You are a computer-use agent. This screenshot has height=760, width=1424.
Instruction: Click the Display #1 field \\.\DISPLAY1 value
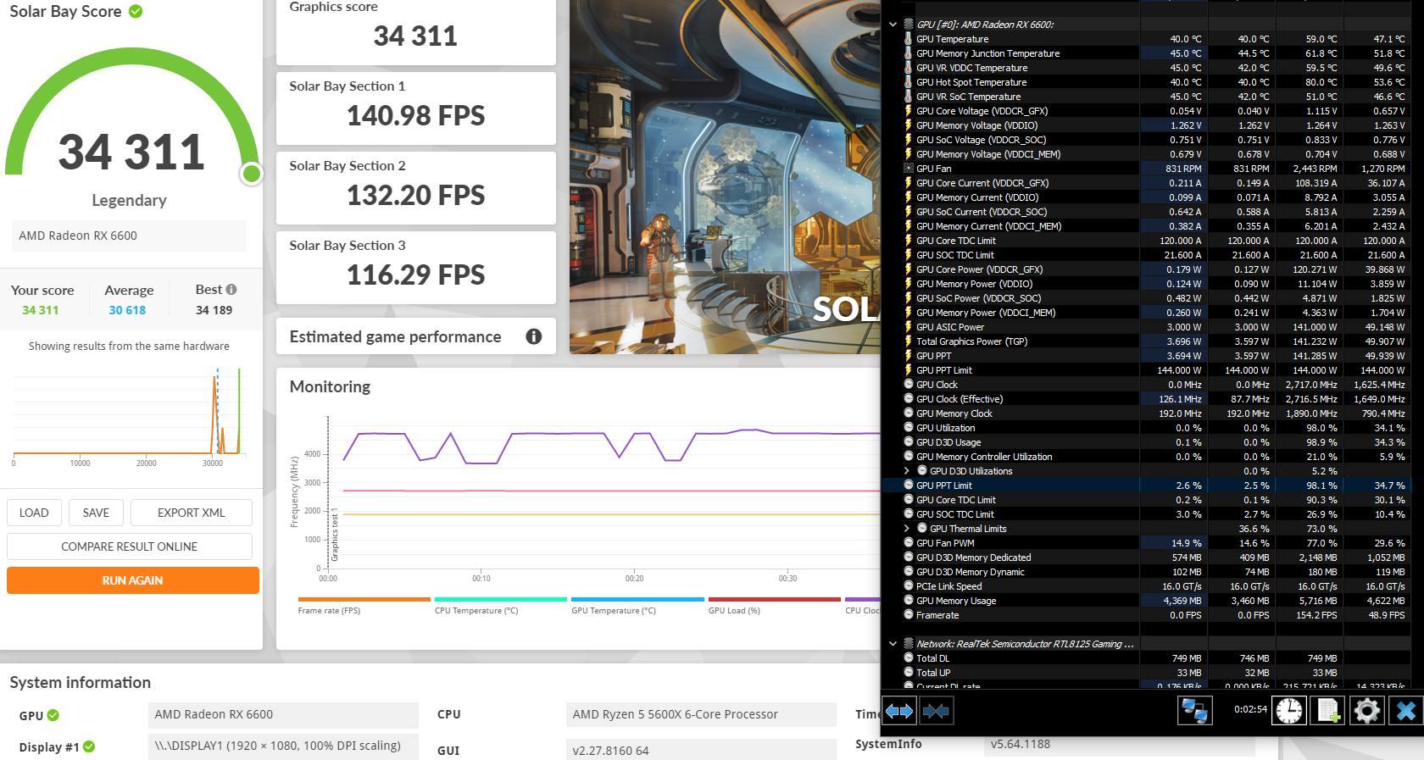pos(283,746)
